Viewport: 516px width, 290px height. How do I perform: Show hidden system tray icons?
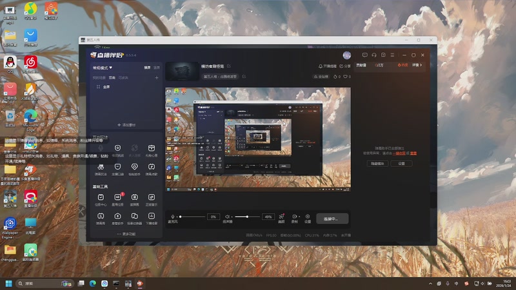(x=430, y=284)
